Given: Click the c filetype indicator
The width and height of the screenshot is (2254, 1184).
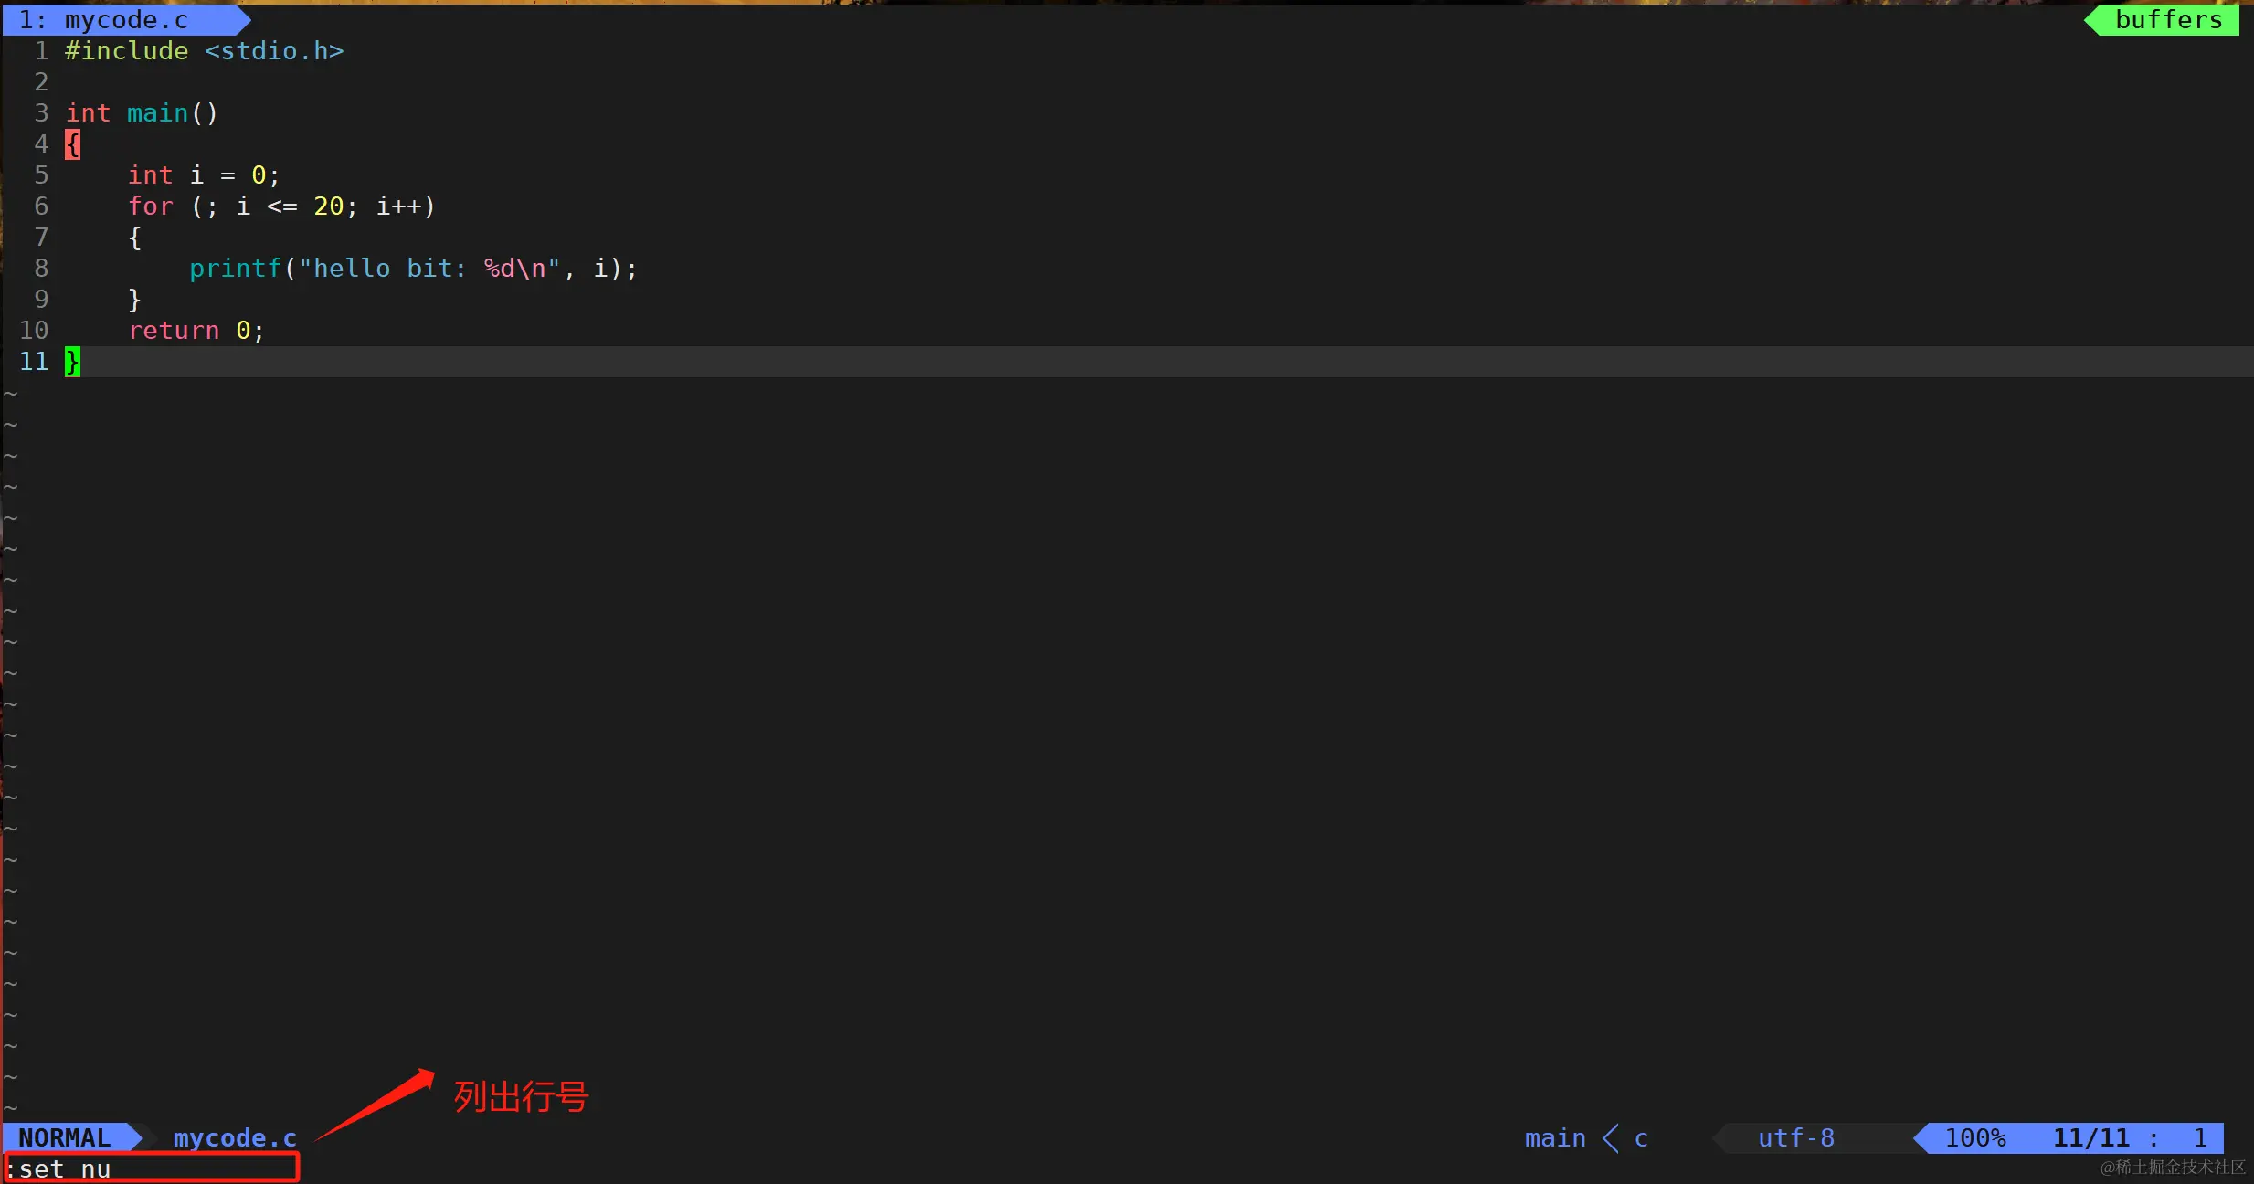Looking at the screenshot, I should pos(1641,1138).
